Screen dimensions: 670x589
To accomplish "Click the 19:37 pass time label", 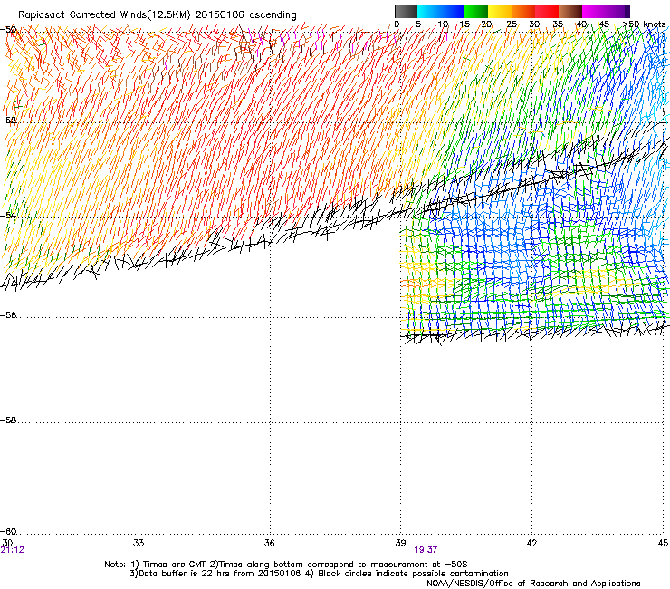I will (426, 550).
